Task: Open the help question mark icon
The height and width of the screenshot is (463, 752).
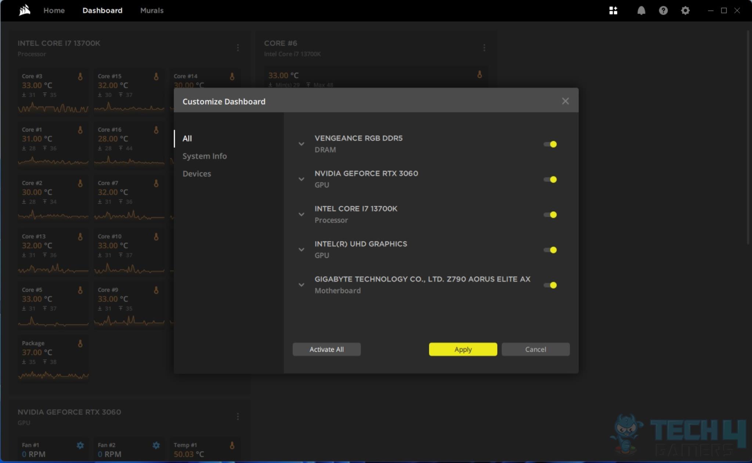Action: 663,10
